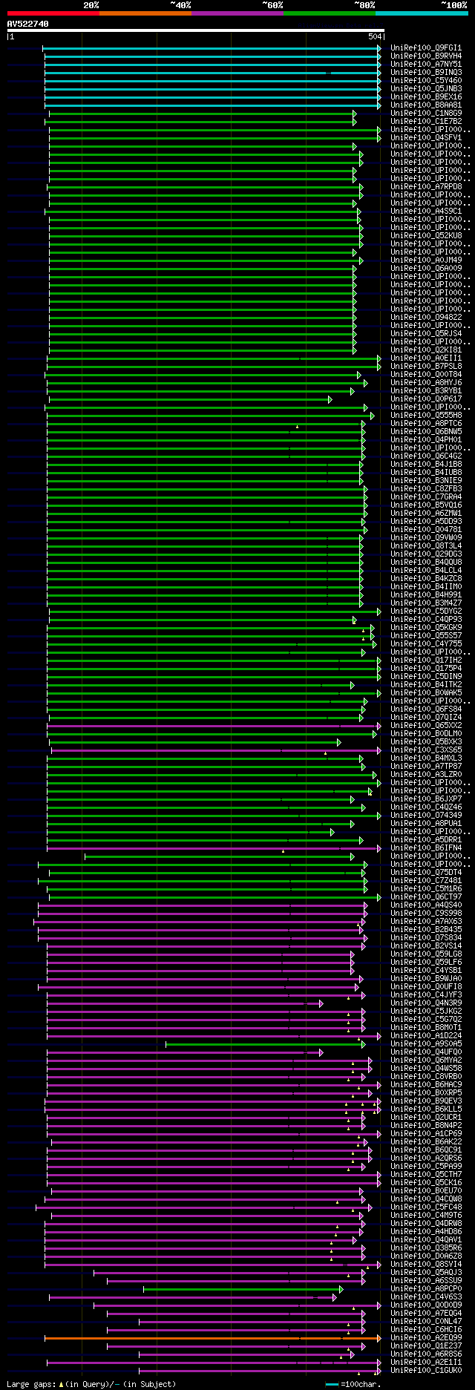This screenshot has height=1390, width=475.
Task: Open hit UniRef100_A7NY51
Action: [426, 65]
